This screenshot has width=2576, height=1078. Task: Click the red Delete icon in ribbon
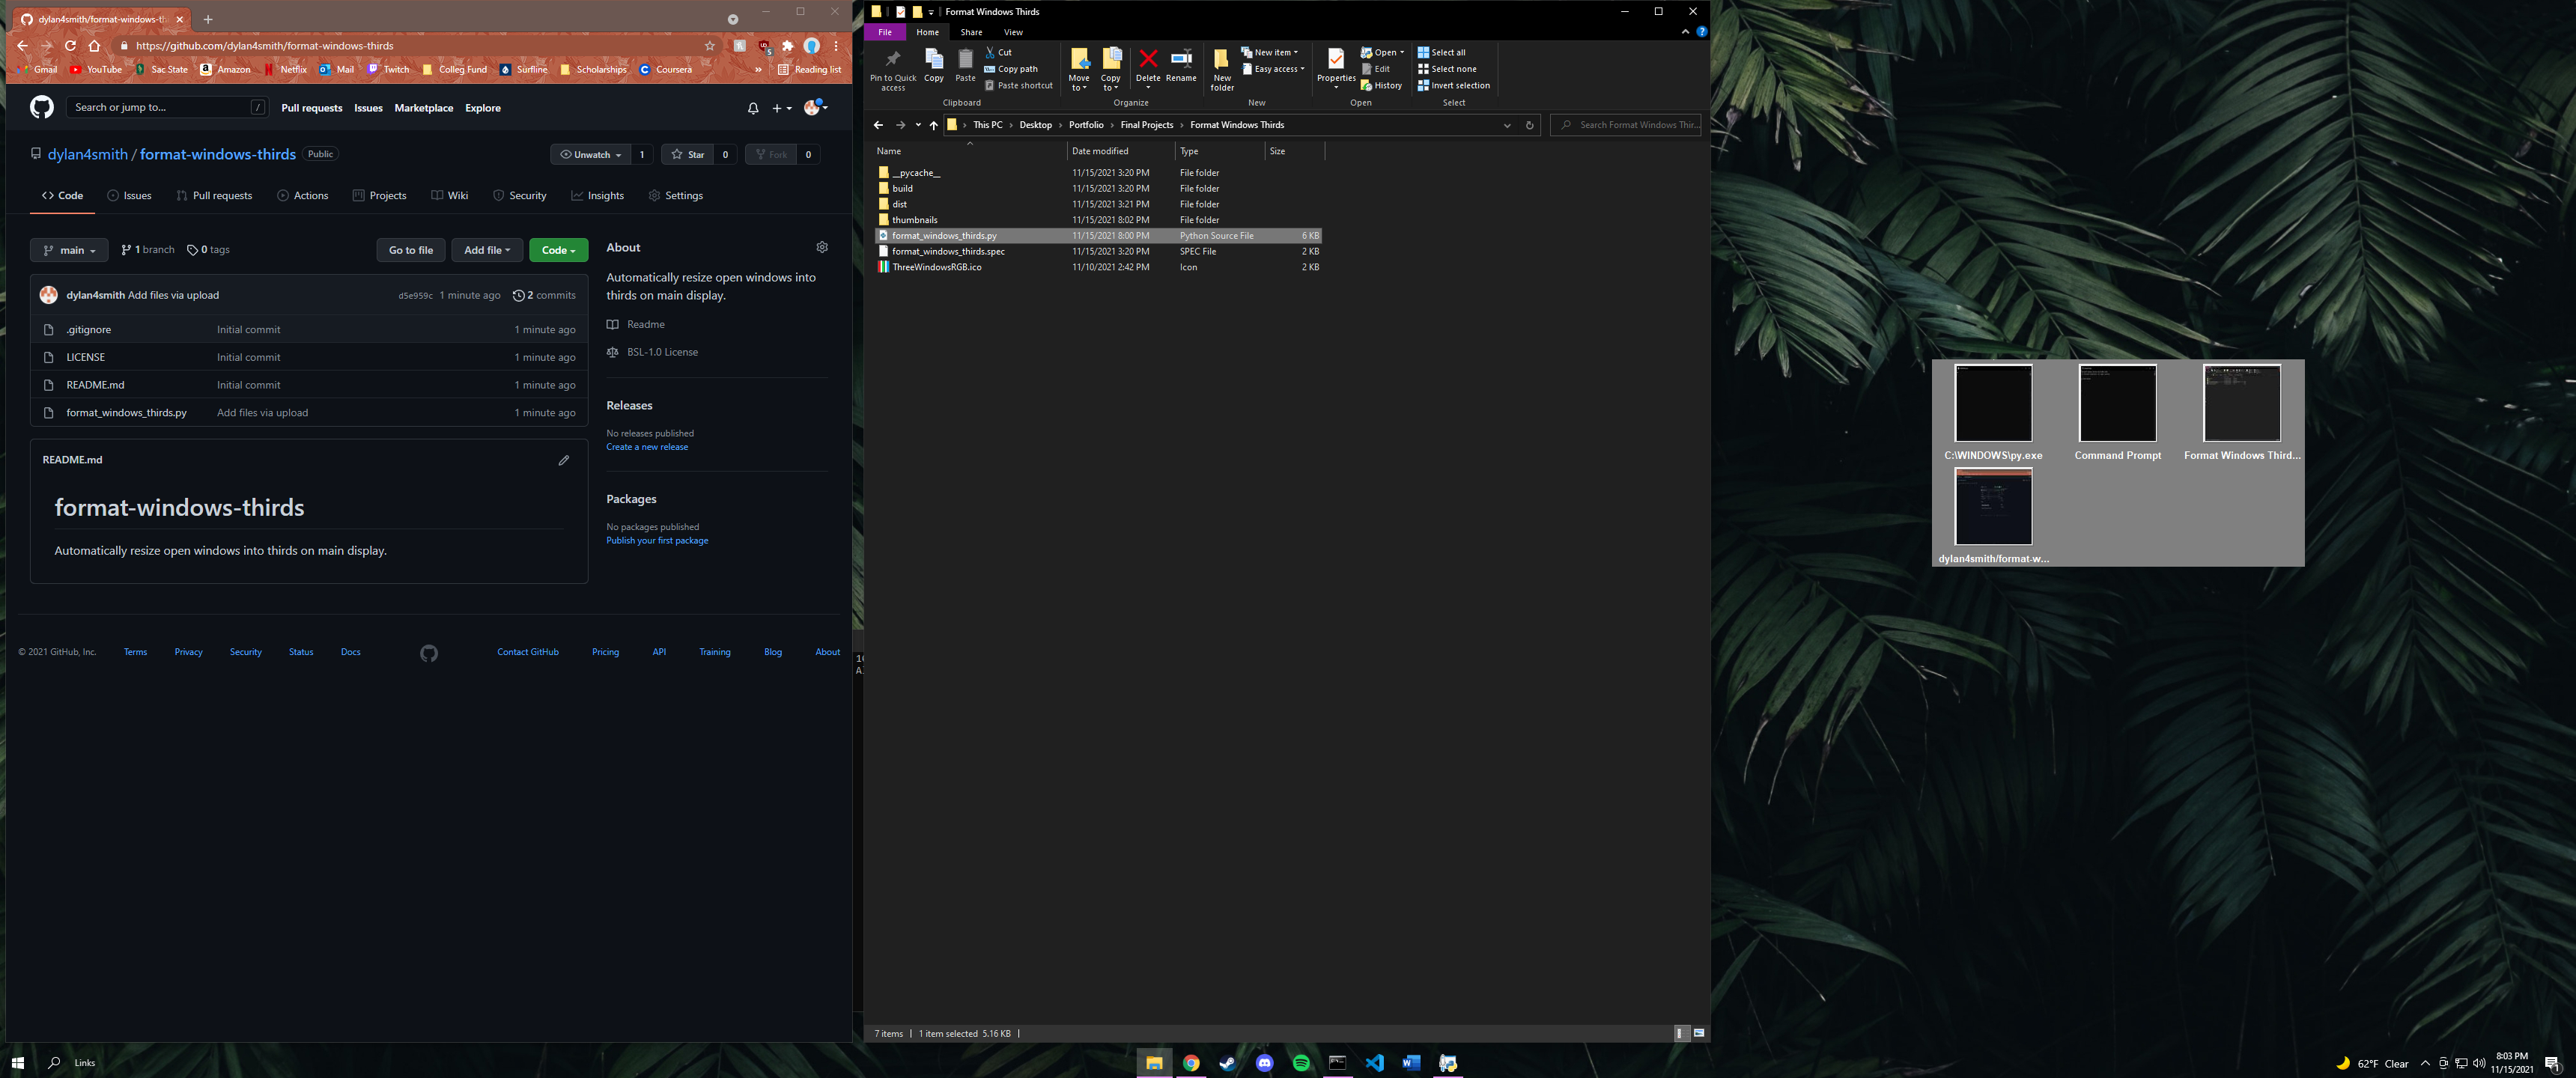pos(1148,59)
